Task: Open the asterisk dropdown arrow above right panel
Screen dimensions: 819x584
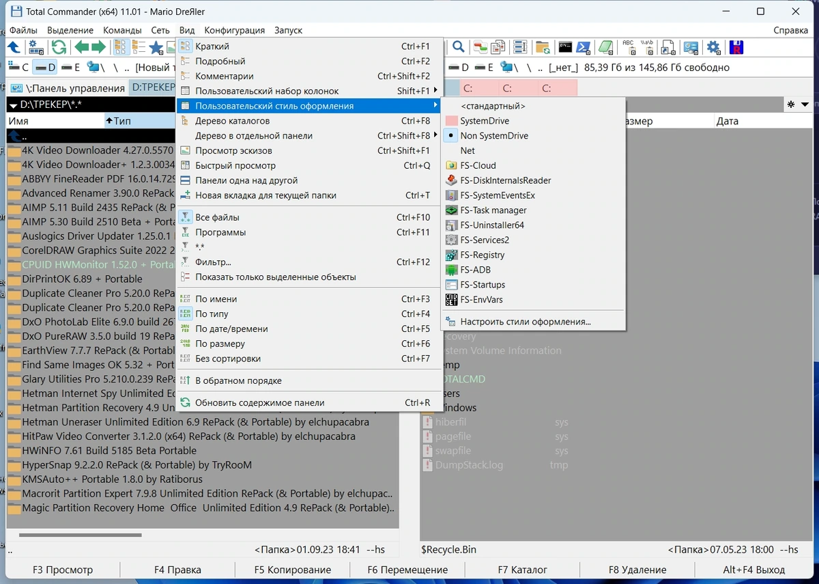Action: (x=805, y=105)
